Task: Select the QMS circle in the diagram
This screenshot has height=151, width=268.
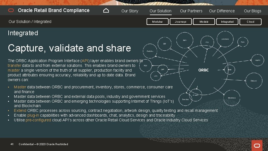Action: (x=162, y=69)
